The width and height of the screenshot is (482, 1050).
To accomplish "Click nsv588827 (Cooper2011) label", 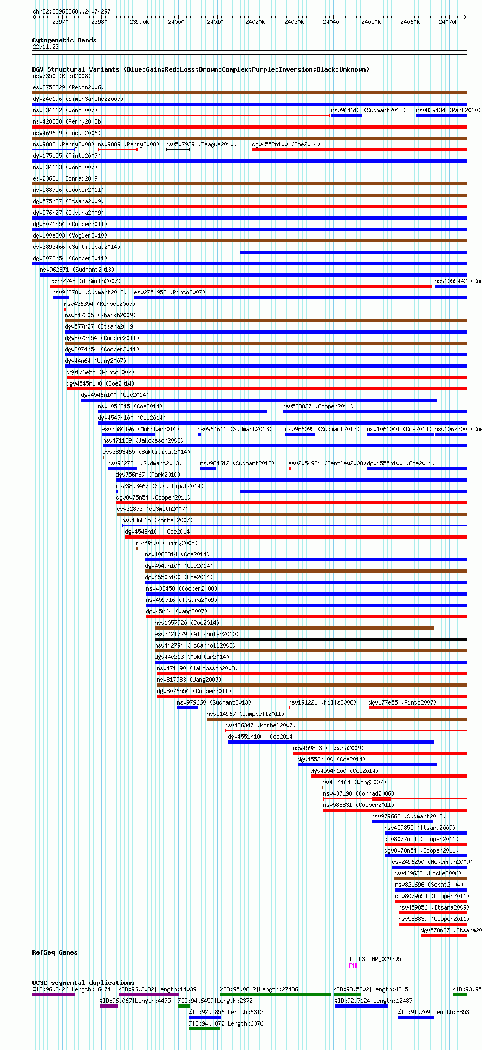I will click(318, 406).
